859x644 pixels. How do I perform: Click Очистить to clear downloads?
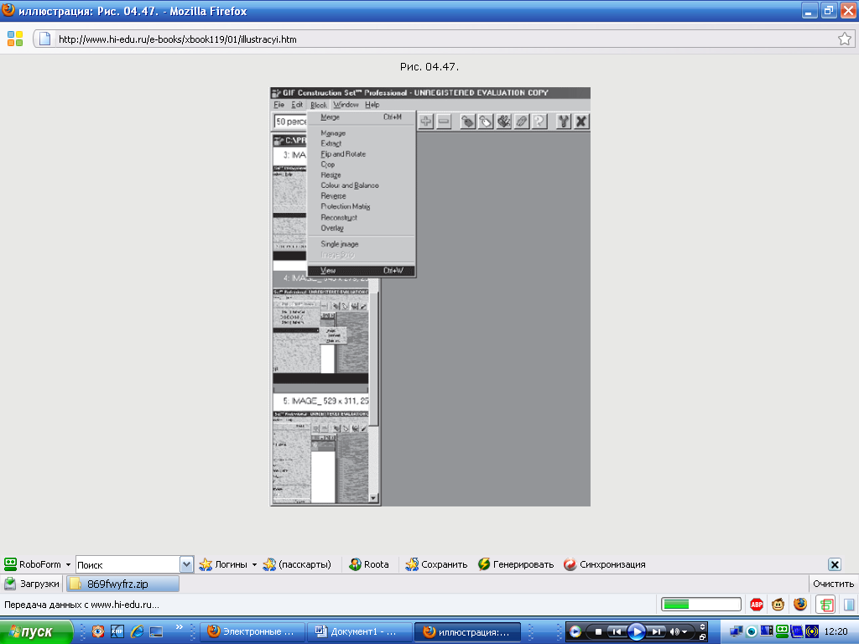833,584
